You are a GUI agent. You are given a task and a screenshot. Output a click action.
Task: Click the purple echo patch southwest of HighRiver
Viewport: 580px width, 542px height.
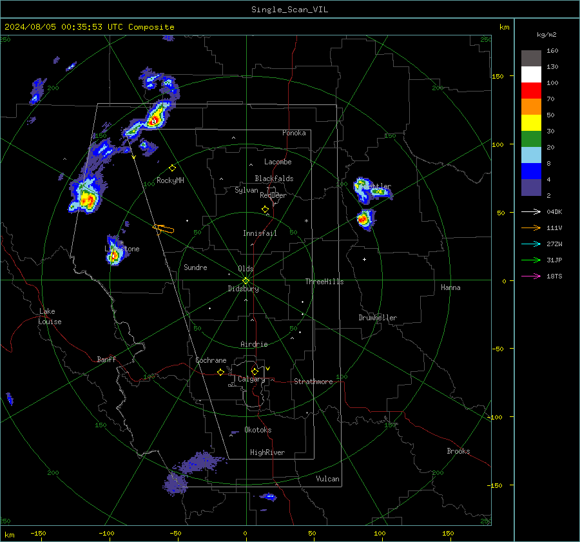pyautogui.click(x=202, y=461)
